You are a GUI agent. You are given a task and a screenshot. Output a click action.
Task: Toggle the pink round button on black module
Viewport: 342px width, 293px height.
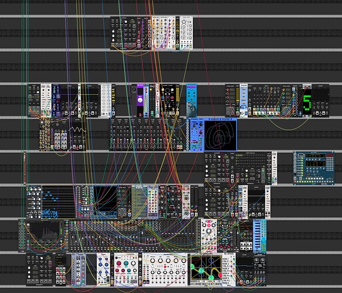[x=172, y=98]
